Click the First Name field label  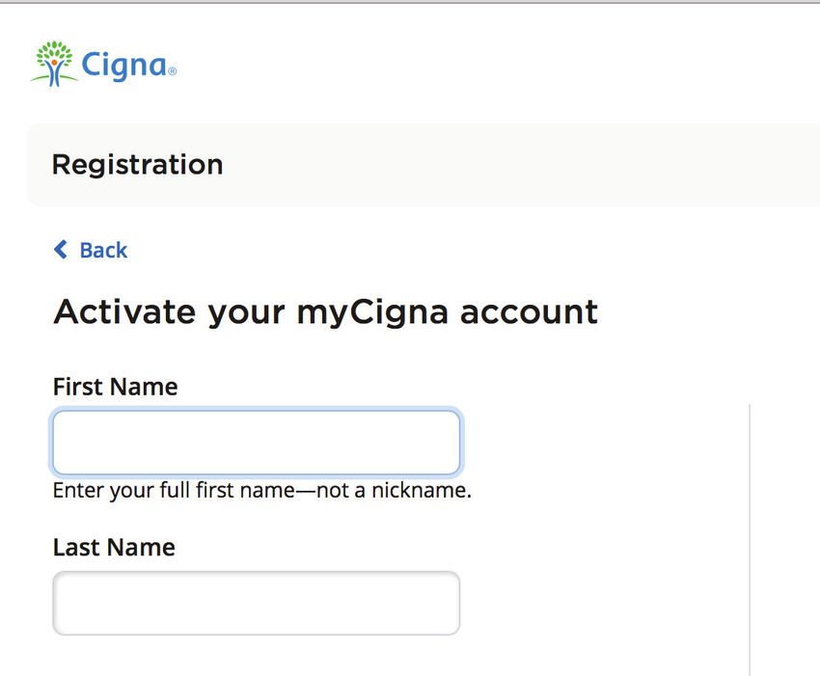point(116,387)
